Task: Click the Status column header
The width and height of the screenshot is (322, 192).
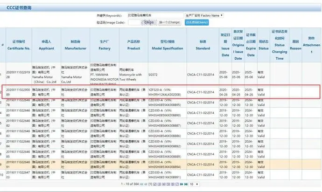Action: [264, 45]
